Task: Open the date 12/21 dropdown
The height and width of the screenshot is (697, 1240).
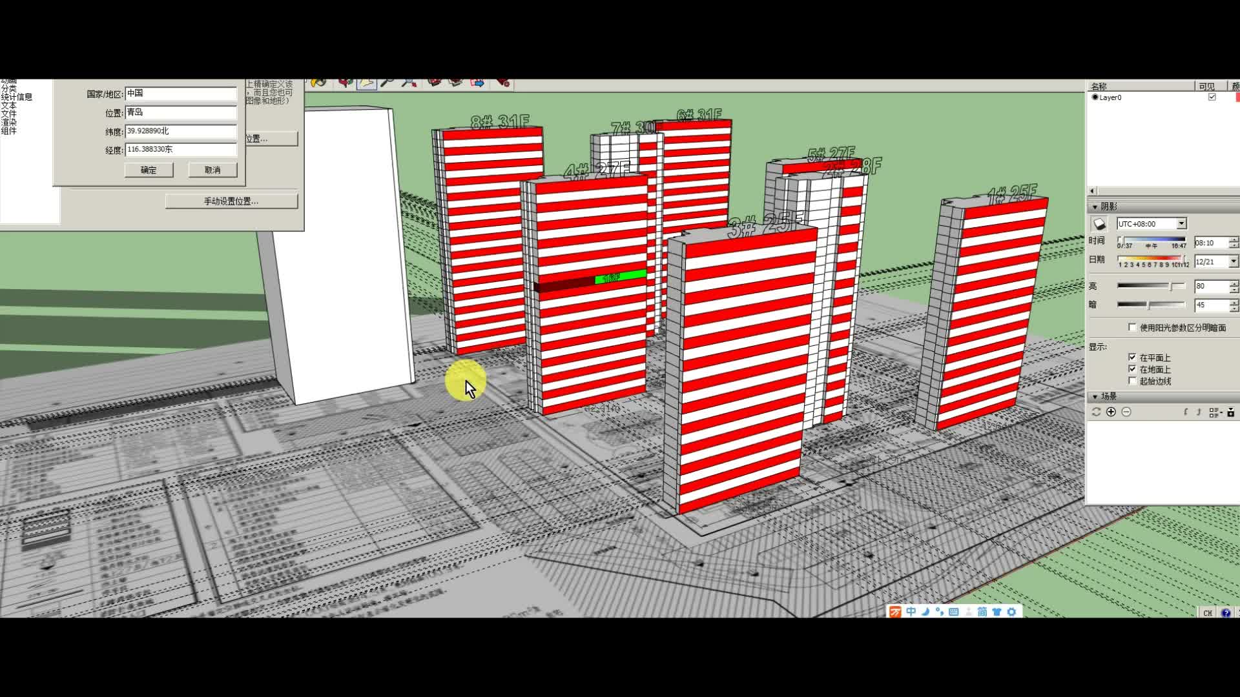Action: (1233, 261)
